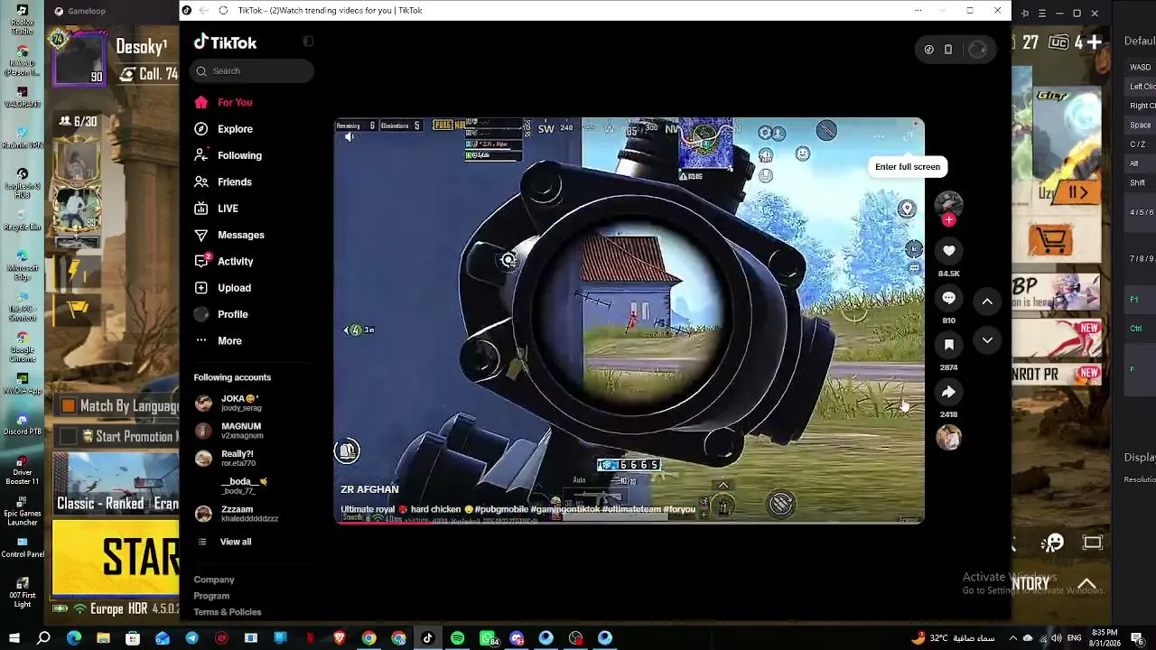Reload the TikTok page
This screenshot has height=650, width=1156.
tap(223, 10)
